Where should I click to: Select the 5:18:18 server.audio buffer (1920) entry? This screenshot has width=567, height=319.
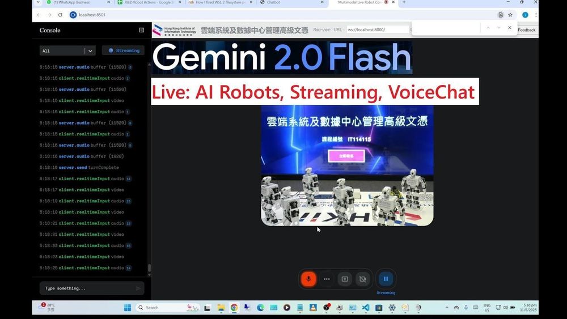click(82, 156)
